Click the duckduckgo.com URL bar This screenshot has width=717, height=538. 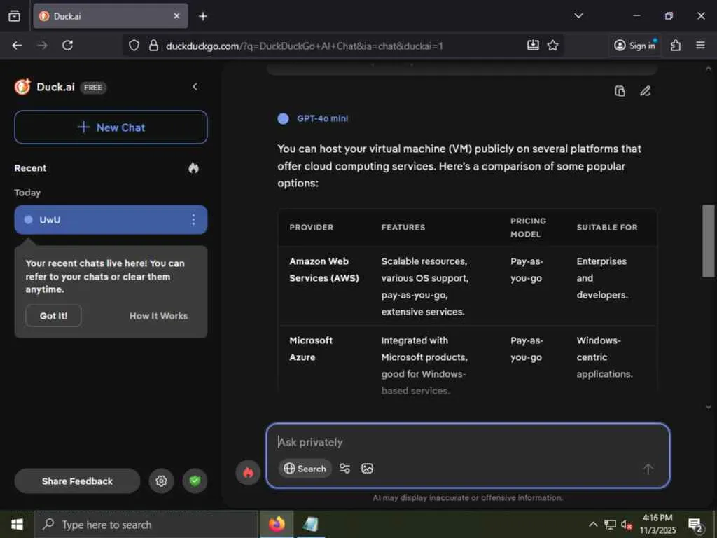304,46
